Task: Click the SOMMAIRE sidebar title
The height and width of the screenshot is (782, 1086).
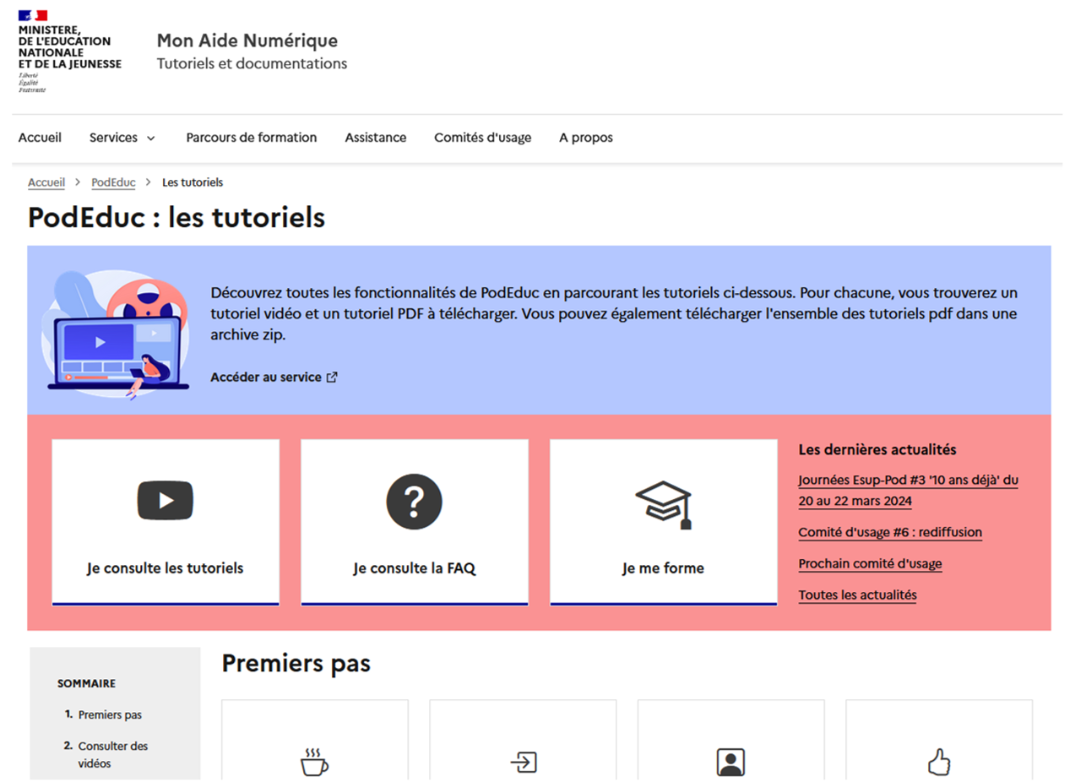Action: (x=87, y=684)
